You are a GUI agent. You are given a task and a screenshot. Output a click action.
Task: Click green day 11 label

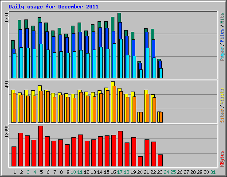pyautogui.click(x=80, y=172)
